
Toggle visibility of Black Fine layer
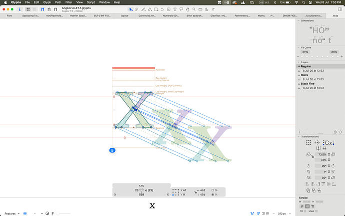click(299, 84)
